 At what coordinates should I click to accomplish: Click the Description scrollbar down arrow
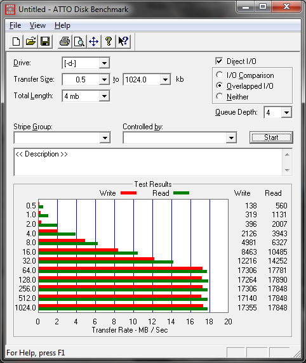[287, 170]
